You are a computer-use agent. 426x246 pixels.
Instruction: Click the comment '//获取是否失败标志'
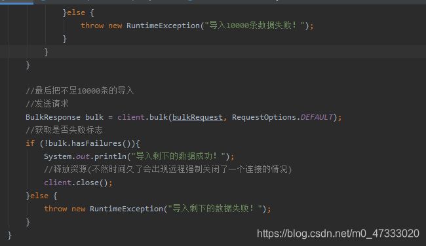point(64,130)
